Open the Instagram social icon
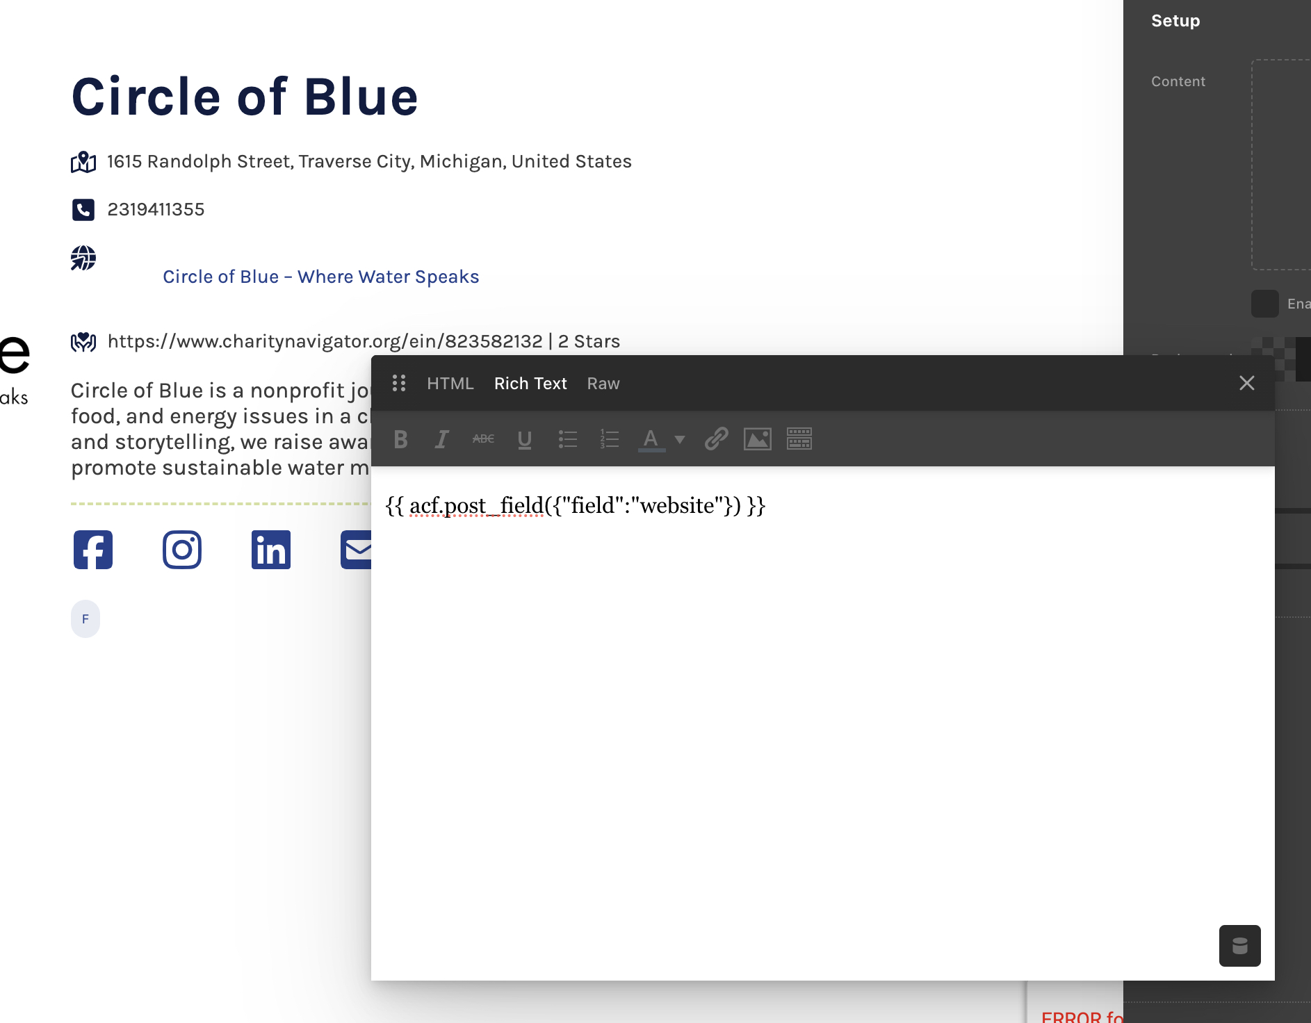This screenshot has height=1023, width=1311. (x=182, y=550)
